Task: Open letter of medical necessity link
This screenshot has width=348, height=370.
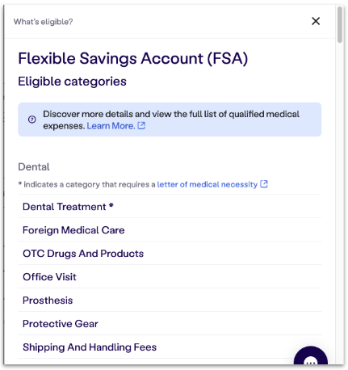Action: pyautogui.click(x=208, y=184)
